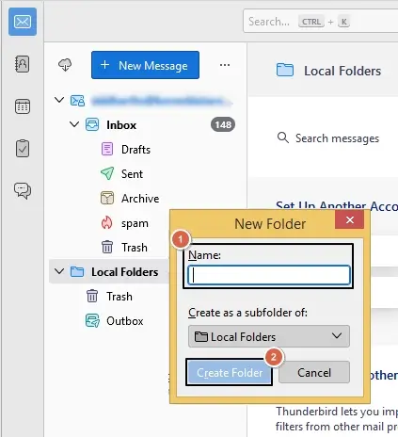The width and height of the screenshot is (398, 437).
Task: Select the Archive folder
Action: point(140,199)
